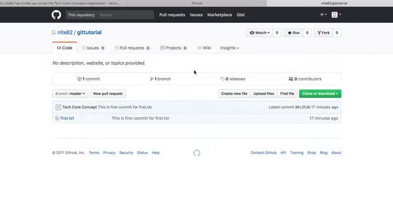Click the Star count number
The image size is (393, 221).
click(x=307, y=33)
